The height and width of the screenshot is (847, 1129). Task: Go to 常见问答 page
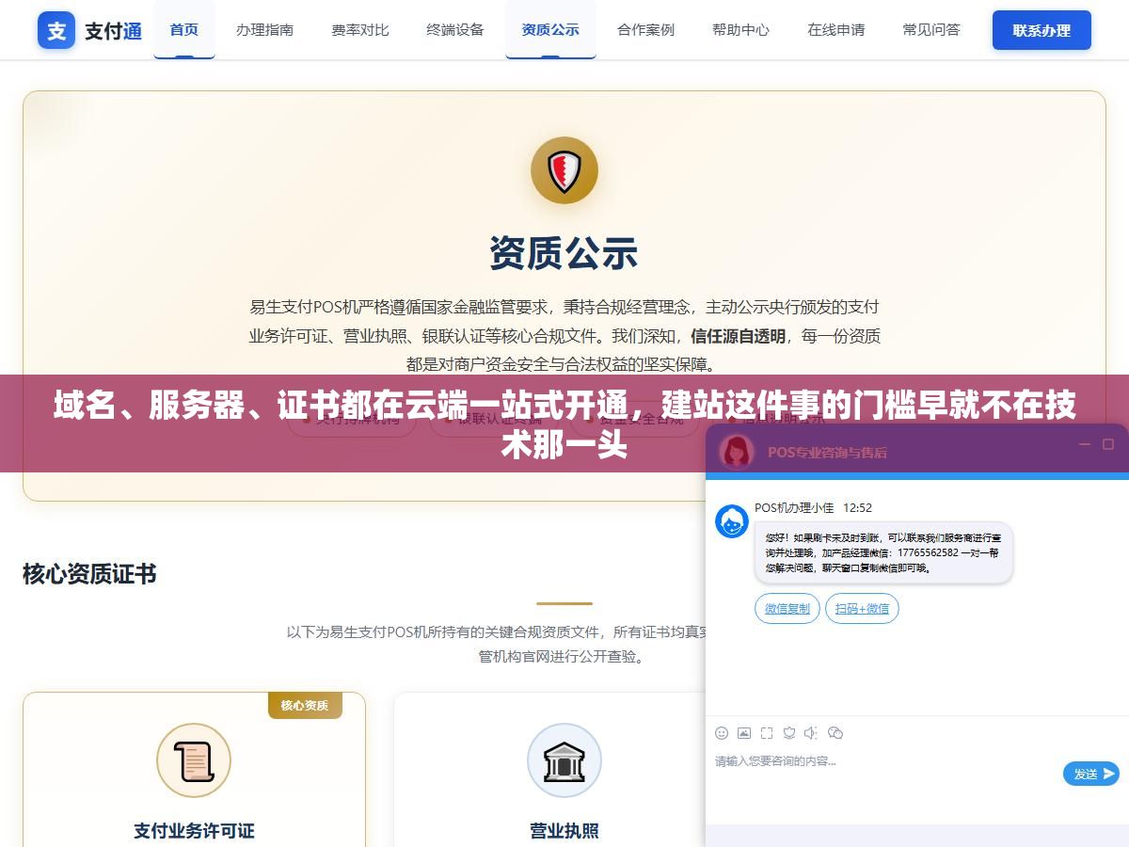(x=931, y=29)
